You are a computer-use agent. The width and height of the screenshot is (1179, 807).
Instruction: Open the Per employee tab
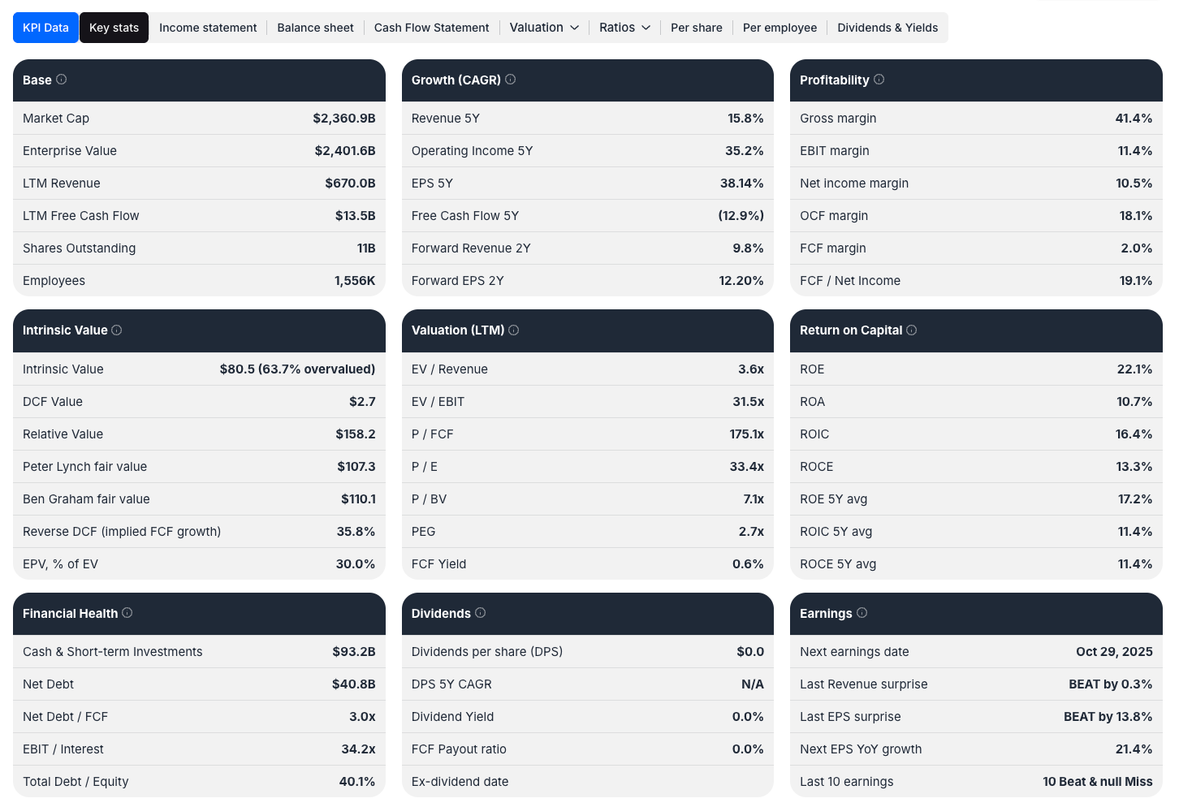780,27
